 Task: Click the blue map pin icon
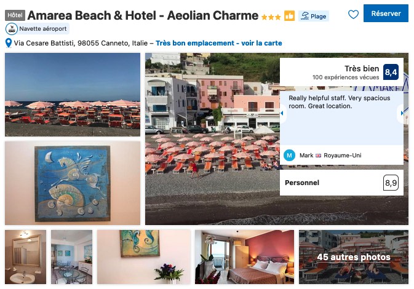[x=9, y=43]
